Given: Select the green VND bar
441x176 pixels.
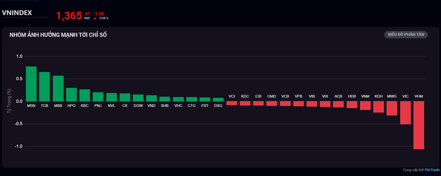Looking at the screenshot, I should pyautogui.click(x=152, y=98).
